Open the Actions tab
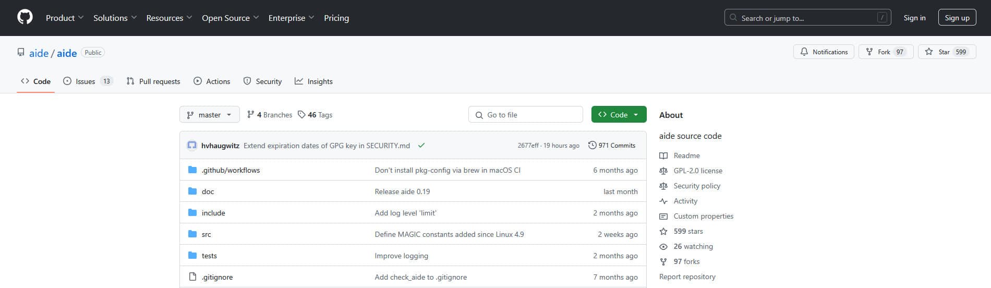The image size is (991, 288). click(212, 81)
